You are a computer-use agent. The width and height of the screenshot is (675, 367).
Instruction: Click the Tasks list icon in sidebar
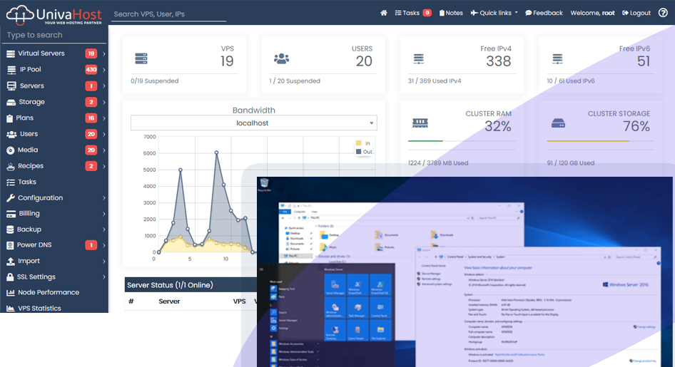point(11,182)
